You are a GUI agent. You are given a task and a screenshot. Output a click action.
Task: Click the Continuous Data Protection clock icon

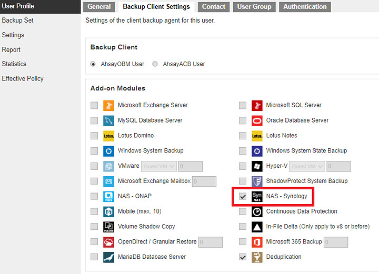[x=257, y=212]
